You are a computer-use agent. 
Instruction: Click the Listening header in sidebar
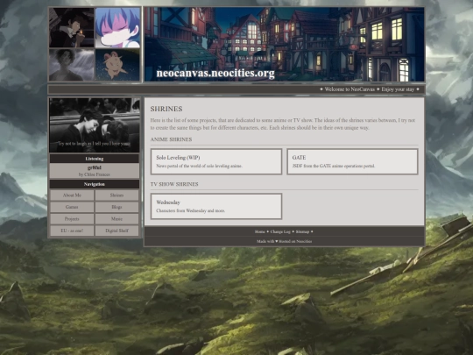click(x=95, y=159)
